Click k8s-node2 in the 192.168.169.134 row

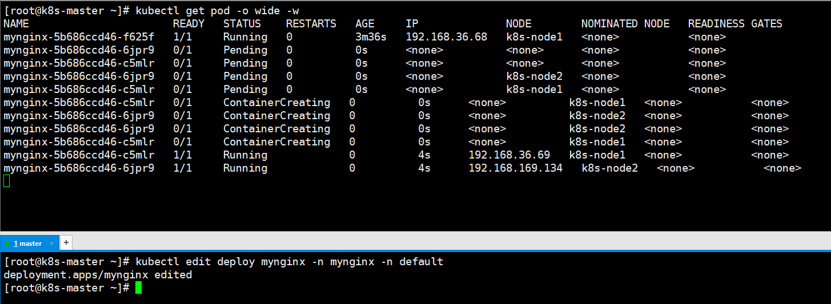[x=610, y=168]
